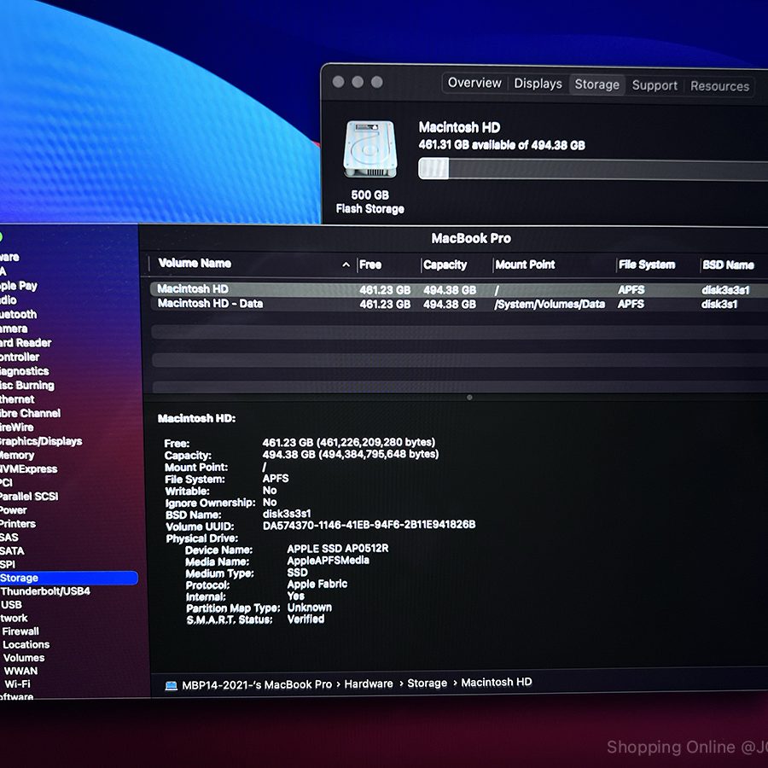The width and height of the screenshot is (768, 768).
Task: Click the laptop icon in path bar
Action: click(171, 685)
